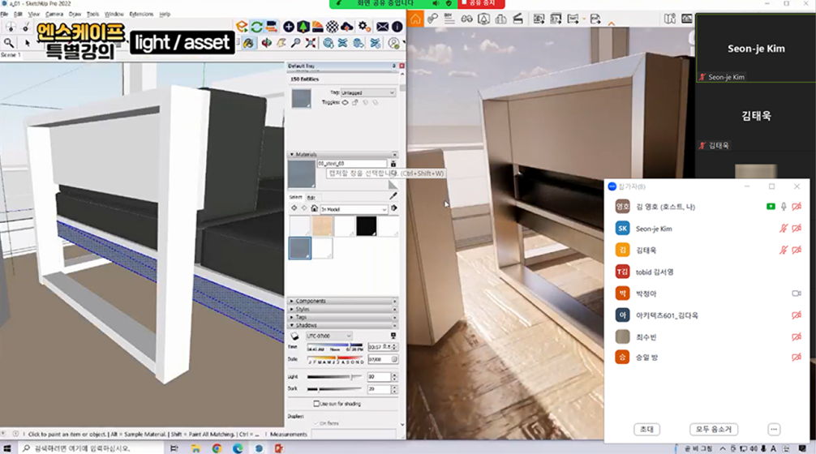Open the Extensions menu
The height and width of the screenshot is (454, 816).
click(142, 14)
